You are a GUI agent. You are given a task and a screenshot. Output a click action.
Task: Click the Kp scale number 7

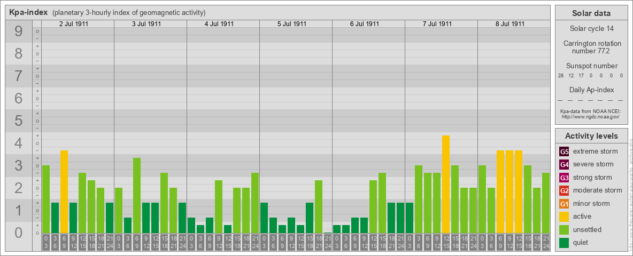tap(19, 76)
